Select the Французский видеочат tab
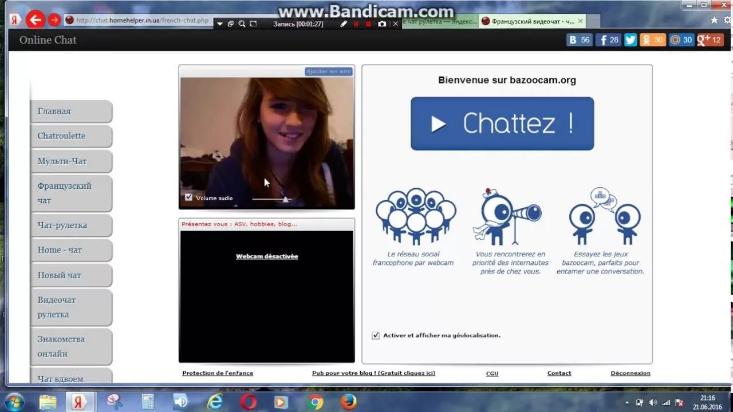The width and height of the screenshot is (733, 412). pyautogui.click(x=532, y=21)
